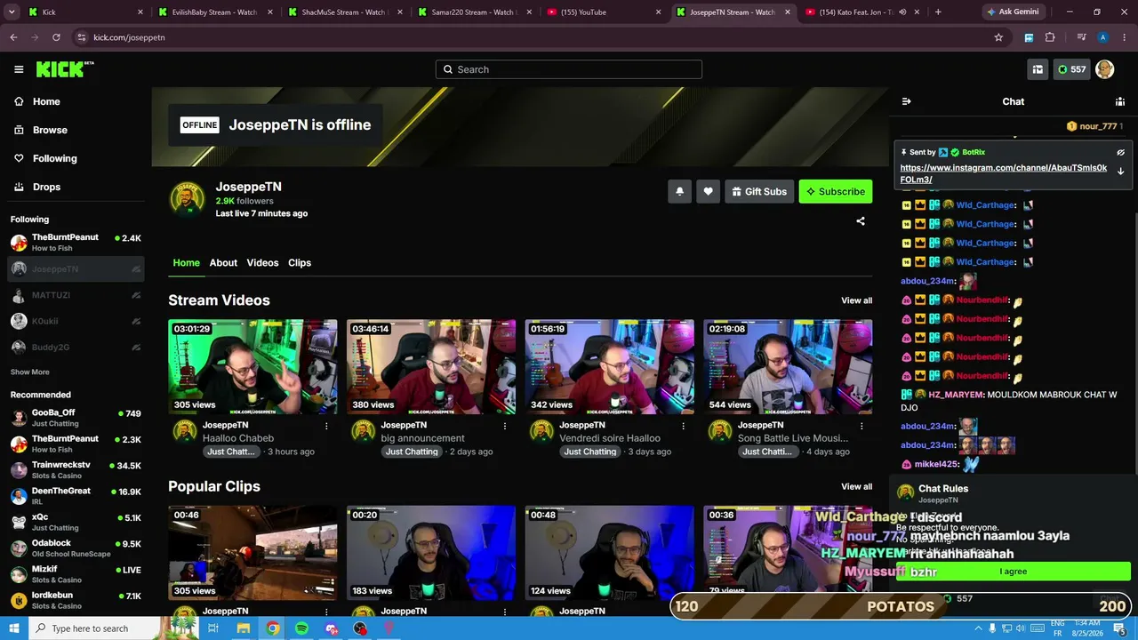This screenshot has height=640, width=1138.
Task: Open the Kick sidebar hamburger menu
Action: click(19, 69)
